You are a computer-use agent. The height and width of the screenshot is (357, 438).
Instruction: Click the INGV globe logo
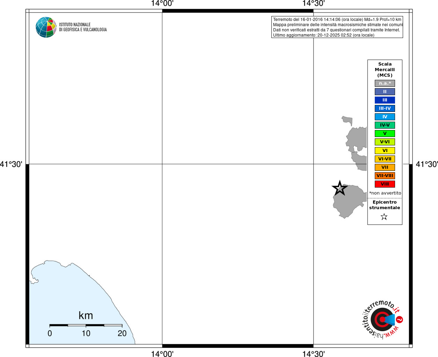(x=46, y=27)
